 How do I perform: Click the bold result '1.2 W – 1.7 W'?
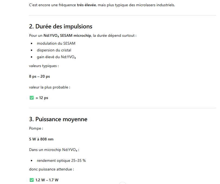coord(47,180)
